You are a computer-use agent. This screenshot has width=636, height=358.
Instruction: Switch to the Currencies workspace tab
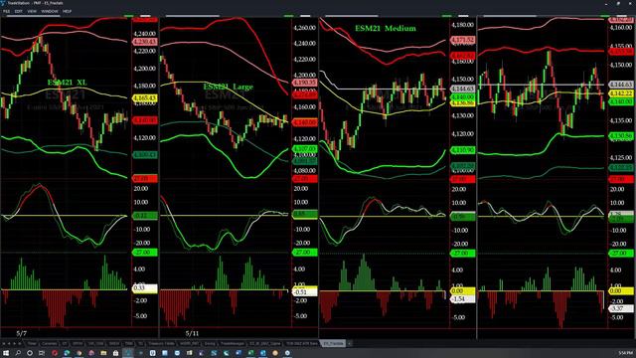pyautogui.click(x=50, y=343)
